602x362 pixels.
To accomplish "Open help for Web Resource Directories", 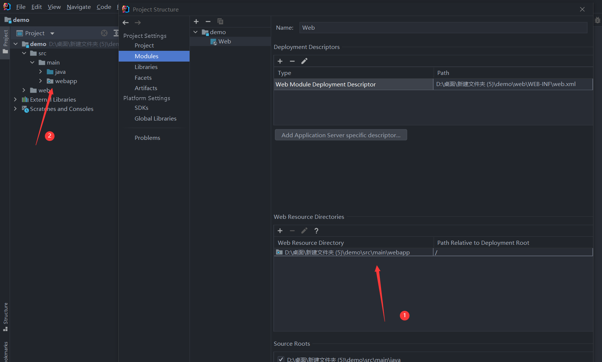I will tap(316, 231).
